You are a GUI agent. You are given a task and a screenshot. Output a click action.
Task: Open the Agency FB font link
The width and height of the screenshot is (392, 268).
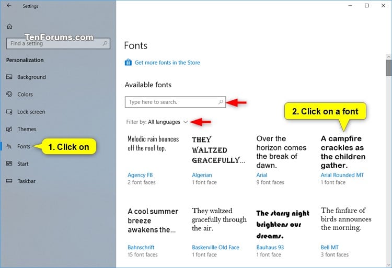(x=140, y=175)
